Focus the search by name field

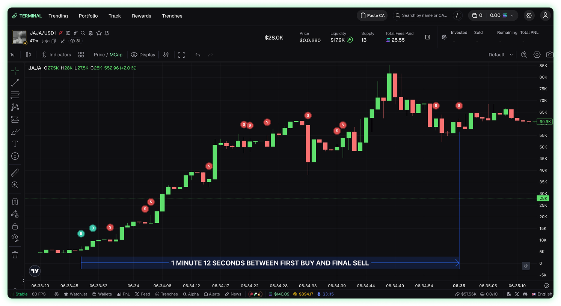pos(424,15)
